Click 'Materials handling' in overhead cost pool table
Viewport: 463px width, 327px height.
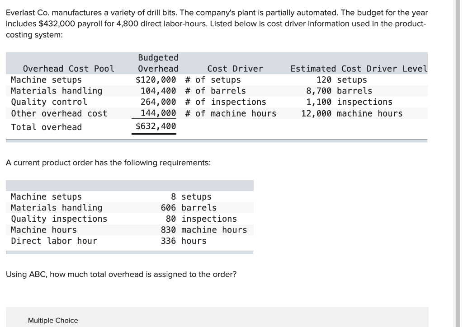57,91
